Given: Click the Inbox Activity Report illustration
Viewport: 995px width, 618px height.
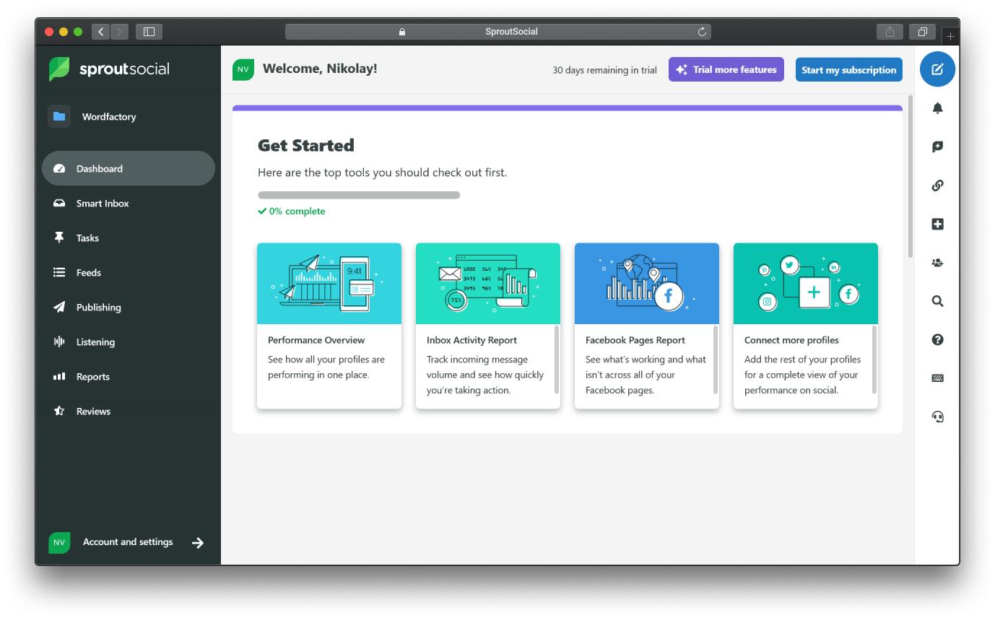Looking at the screenshot, I should coord(488,284).
